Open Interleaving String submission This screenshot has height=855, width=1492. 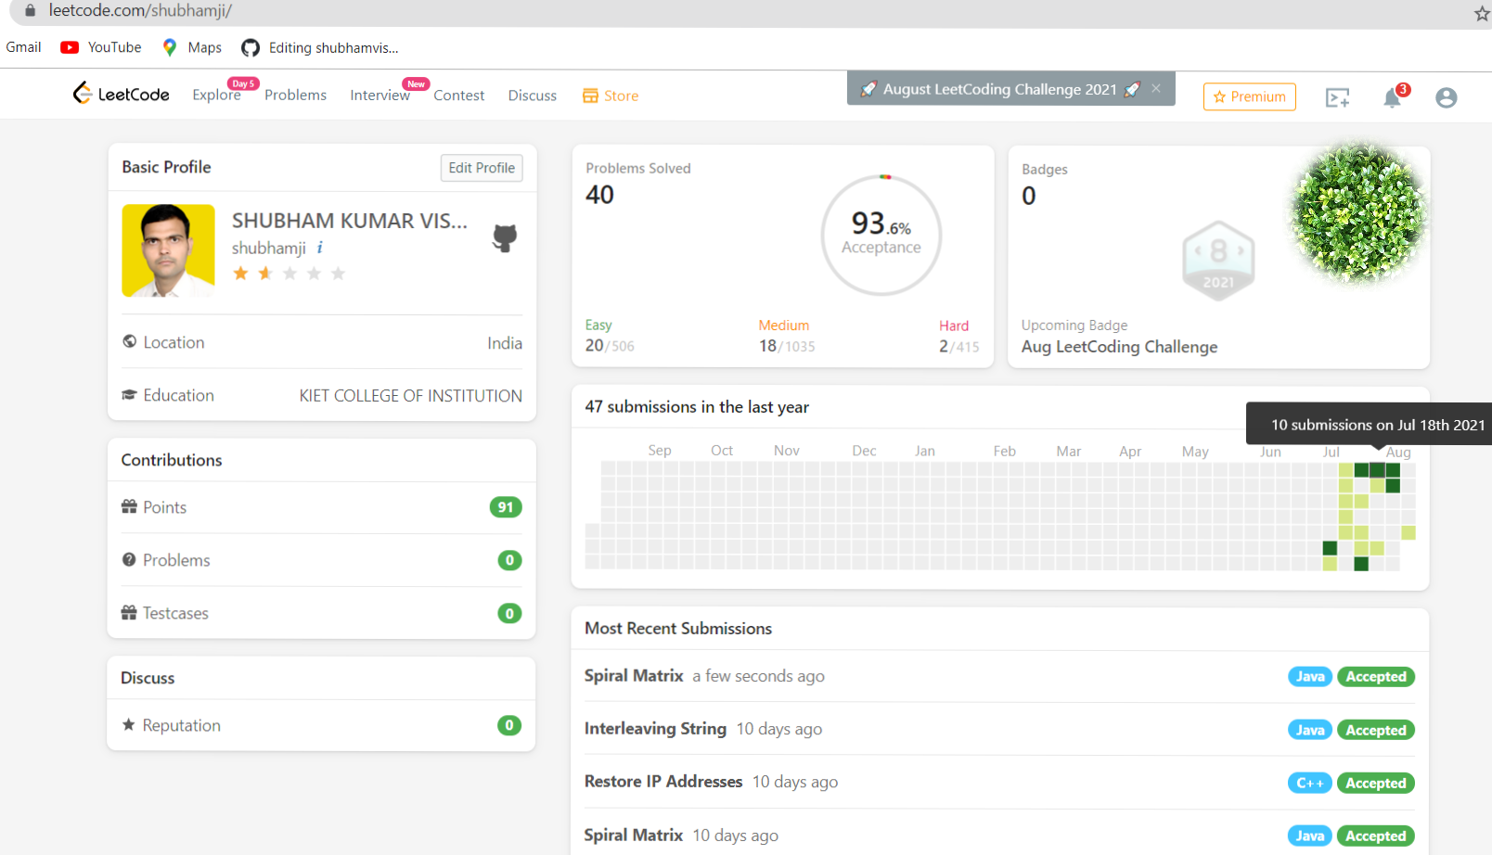pyautogui.click(x=655, y=729)
